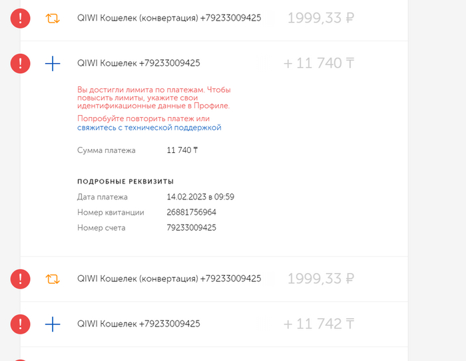Click blue plus icon of 11 740 ₸ top-up
Viewport: 466px width, 361px height.
click(53, 64)
